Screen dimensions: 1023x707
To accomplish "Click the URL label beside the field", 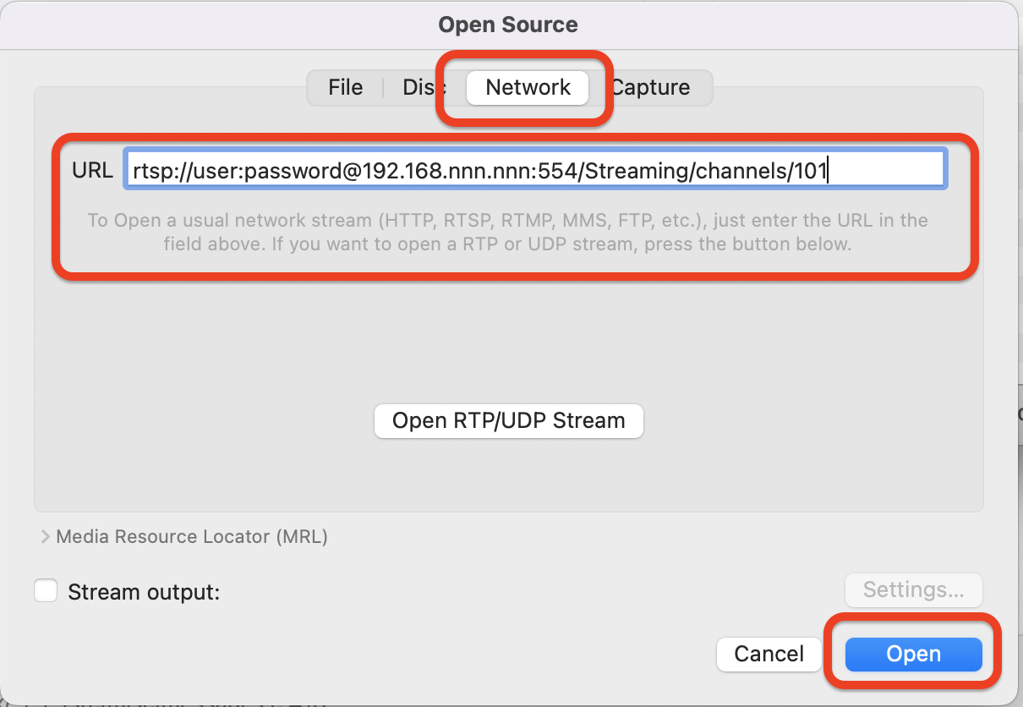I will click(x=92, y=170).
